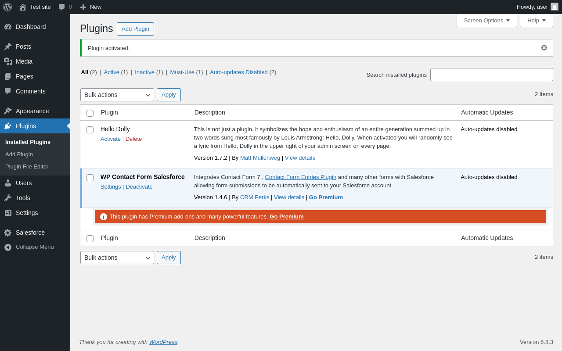View details for Hello Dolly
The image size is (562, 351).
[300, 158]
